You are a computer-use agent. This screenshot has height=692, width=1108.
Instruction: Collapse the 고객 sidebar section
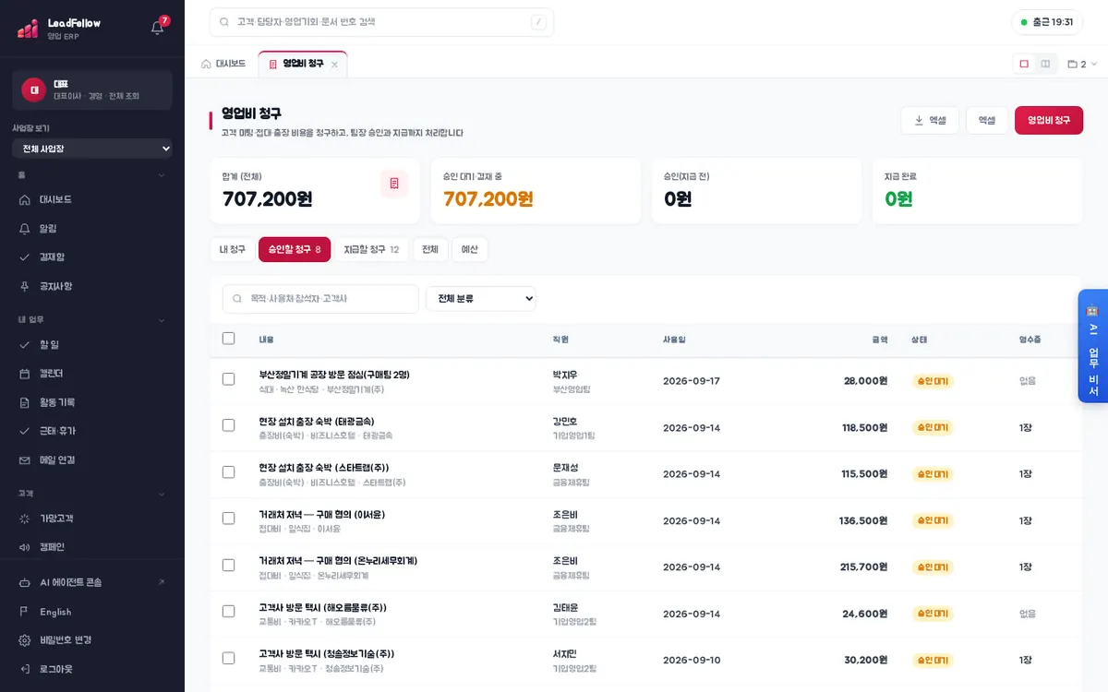click(161, 494)
